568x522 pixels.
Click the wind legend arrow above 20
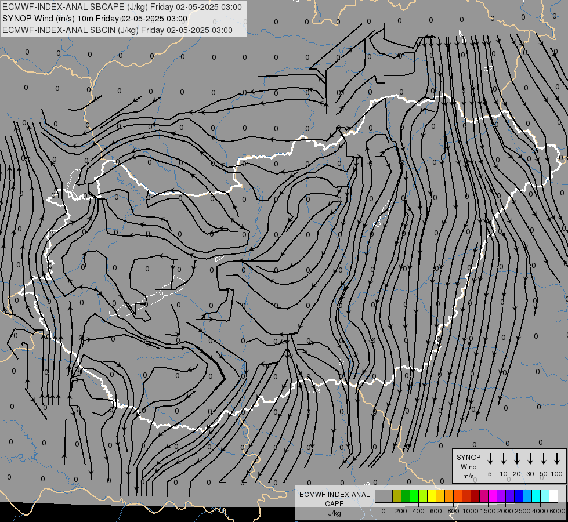coord(516,459)
